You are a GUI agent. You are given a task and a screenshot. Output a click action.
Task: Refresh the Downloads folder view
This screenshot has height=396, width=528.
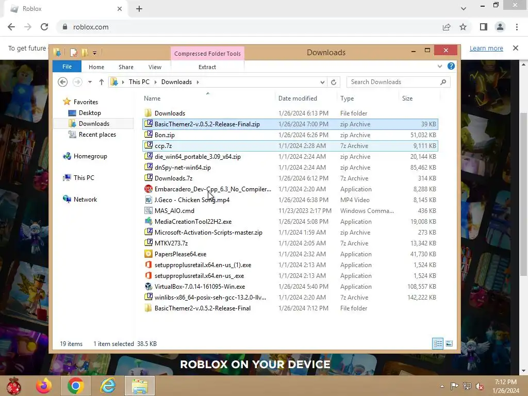tap(334, 82)
